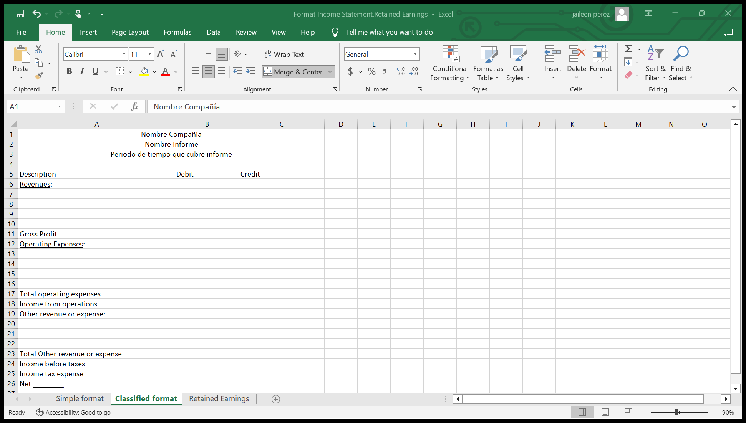The image size is (746, 423).
Task: Click the Percent Style icon
Action: 371,71
